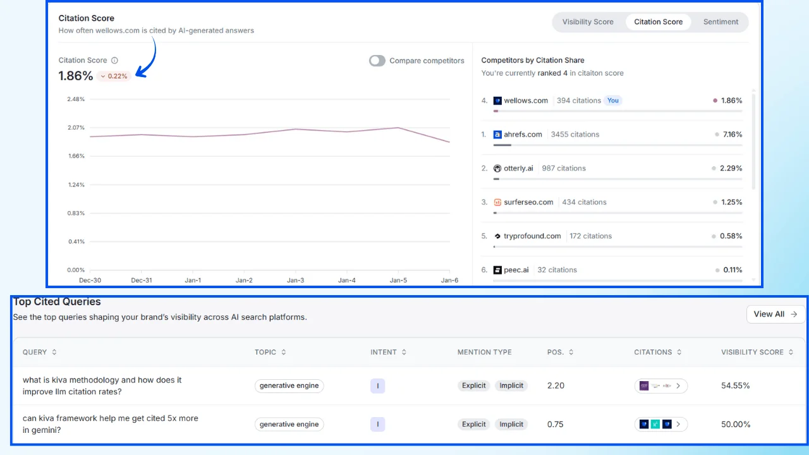Switch to the Visibility Score tab
This screenshot has width=809, height=455.
[588, 21]
